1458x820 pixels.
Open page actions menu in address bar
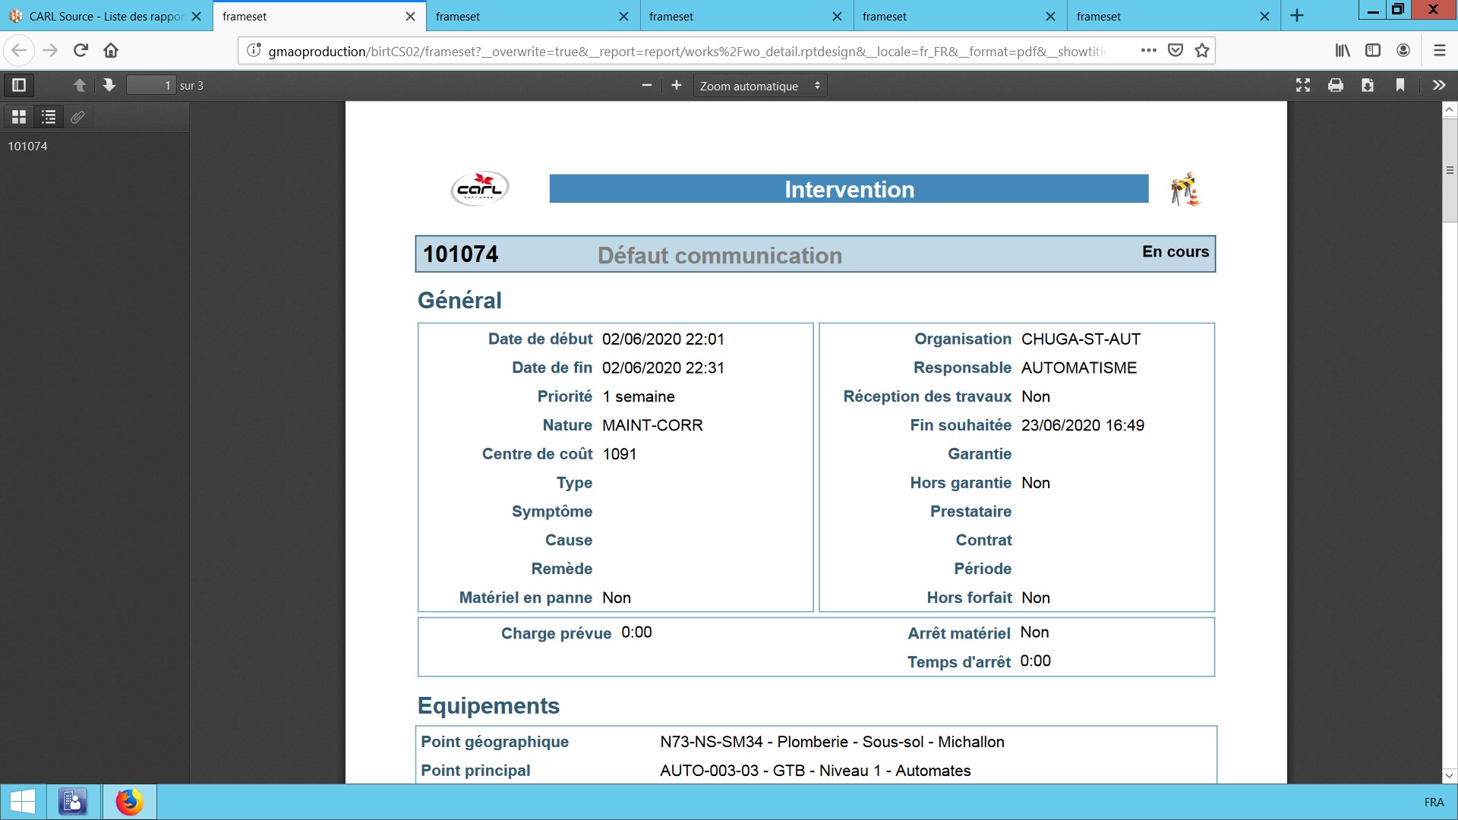(1149, 50)
